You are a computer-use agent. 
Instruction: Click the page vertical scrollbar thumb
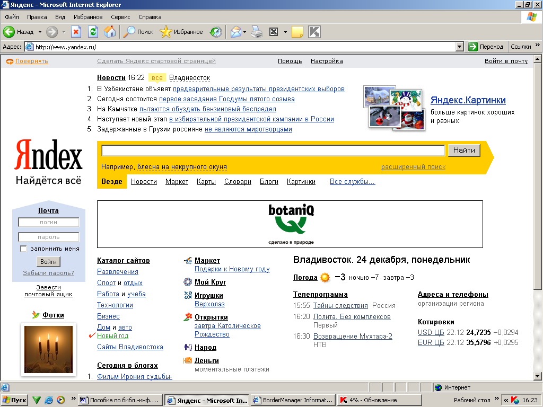pos(537,176)
